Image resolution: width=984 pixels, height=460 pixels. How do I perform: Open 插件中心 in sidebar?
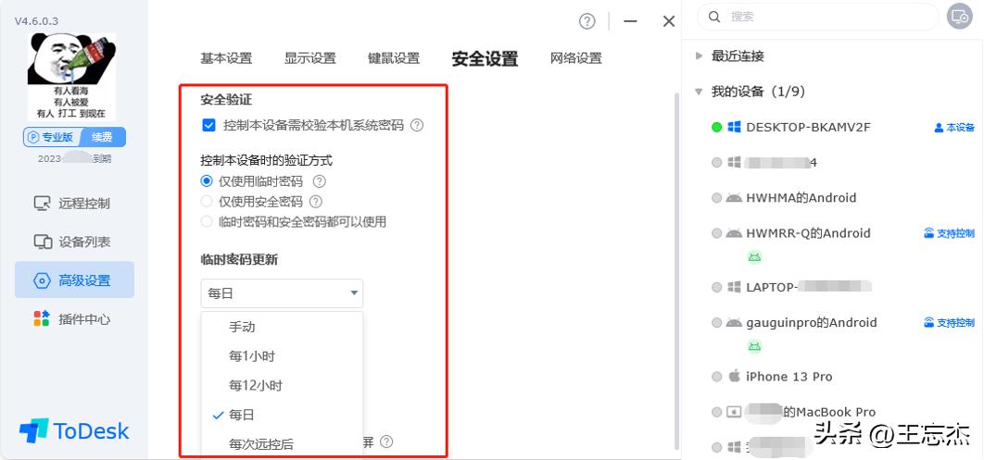[x=75, y=319]
